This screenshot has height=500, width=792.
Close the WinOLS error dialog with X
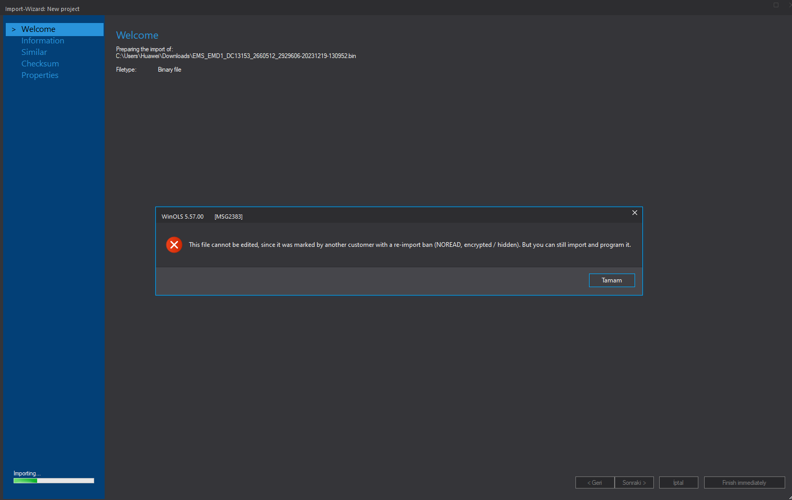(635, 213)
